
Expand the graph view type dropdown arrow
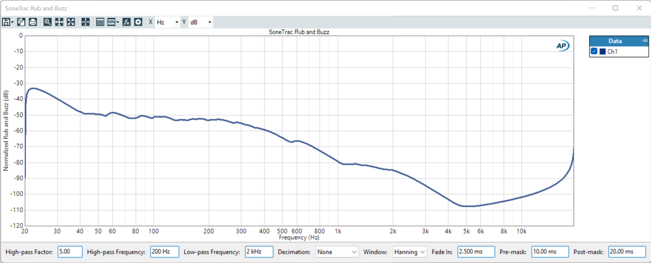[x=118, y=22]
